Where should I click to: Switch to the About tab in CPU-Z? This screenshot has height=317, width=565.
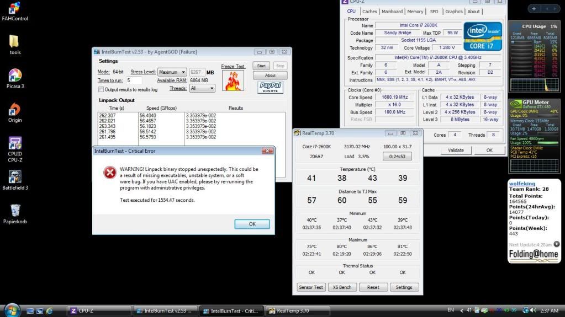pos(473,12)
